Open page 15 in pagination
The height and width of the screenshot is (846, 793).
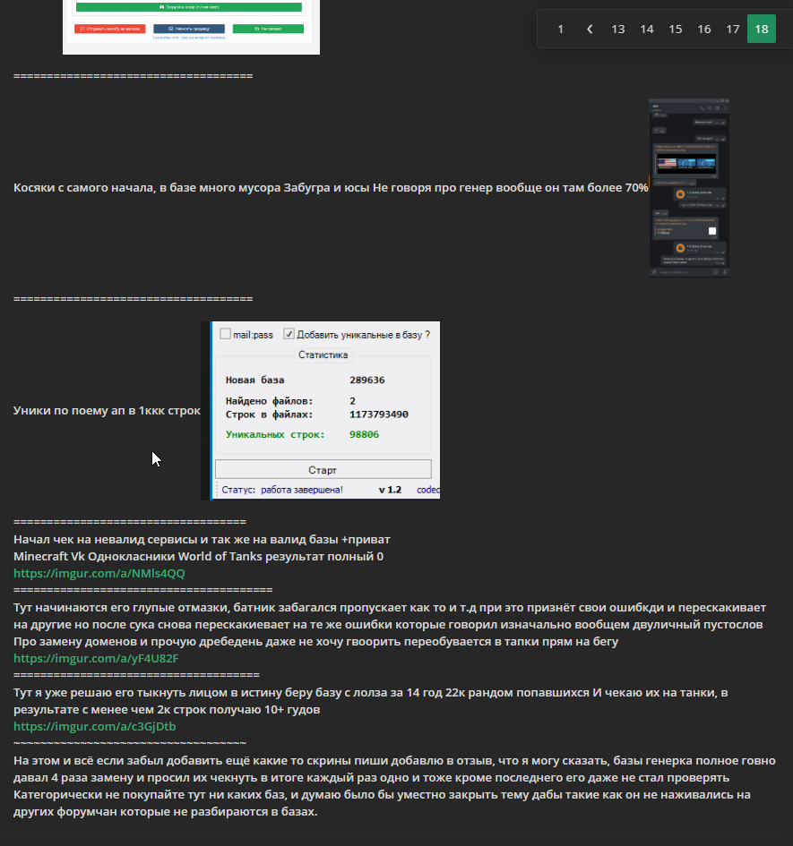(676, 30)
